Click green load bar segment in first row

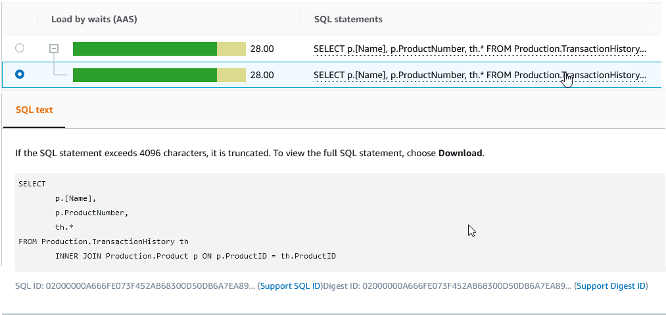coord(145,49)
